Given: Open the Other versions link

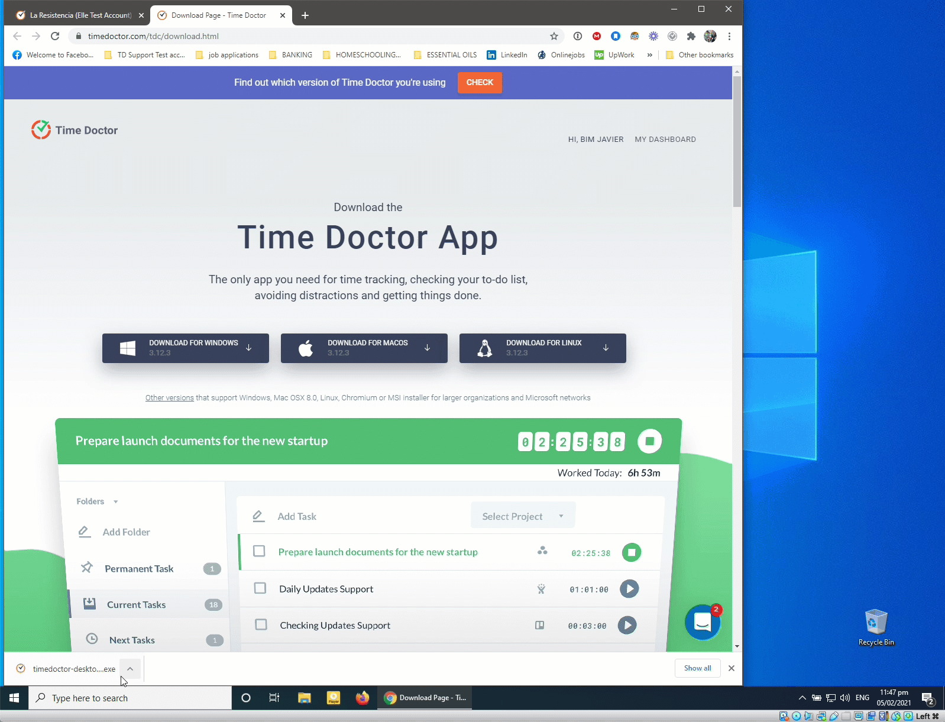Looking at the screenshot, I should click(x=170, y=398).
